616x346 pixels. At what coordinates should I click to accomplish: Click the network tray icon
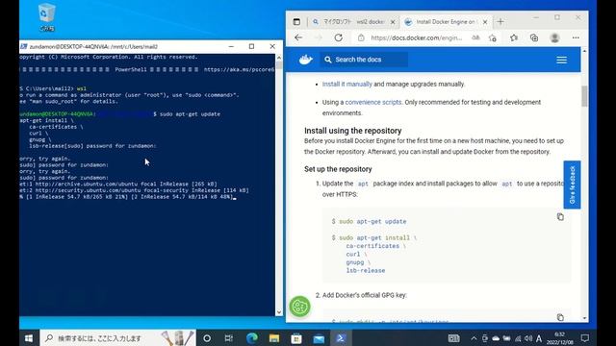518,338
